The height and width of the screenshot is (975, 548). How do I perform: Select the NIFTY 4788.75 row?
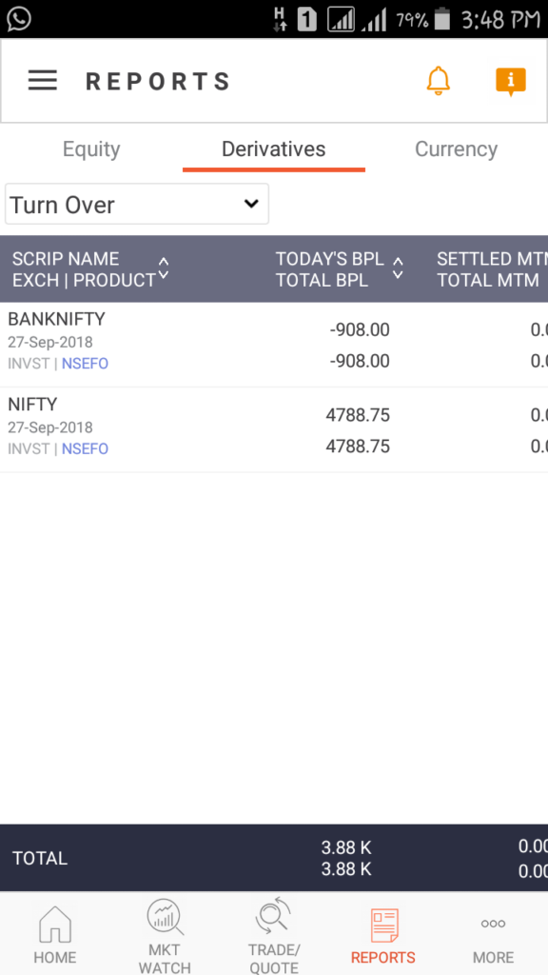coord(274,429)
